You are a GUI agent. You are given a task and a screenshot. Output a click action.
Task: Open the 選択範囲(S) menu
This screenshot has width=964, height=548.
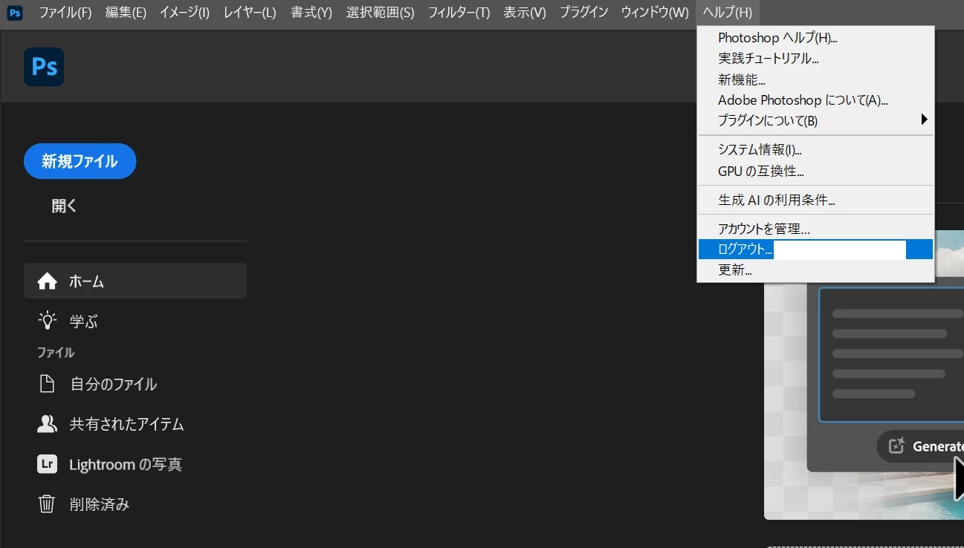[381, 13]
